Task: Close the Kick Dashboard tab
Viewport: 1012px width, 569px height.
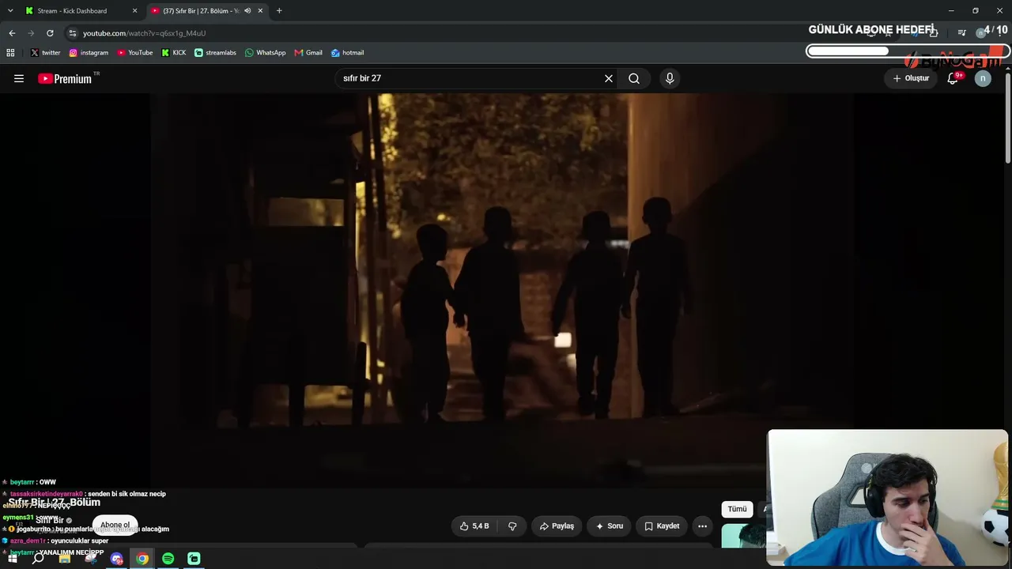Action: pos(134,11)
